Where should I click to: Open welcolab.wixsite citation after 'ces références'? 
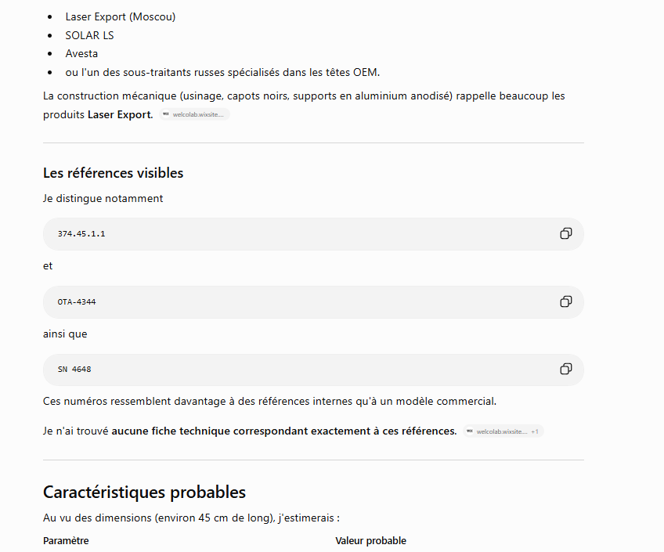[503, 431]
